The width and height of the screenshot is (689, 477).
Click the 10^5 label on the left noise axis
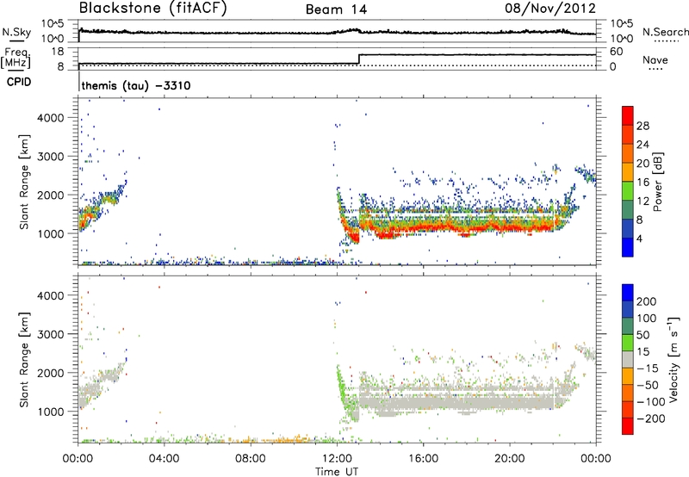53,23
